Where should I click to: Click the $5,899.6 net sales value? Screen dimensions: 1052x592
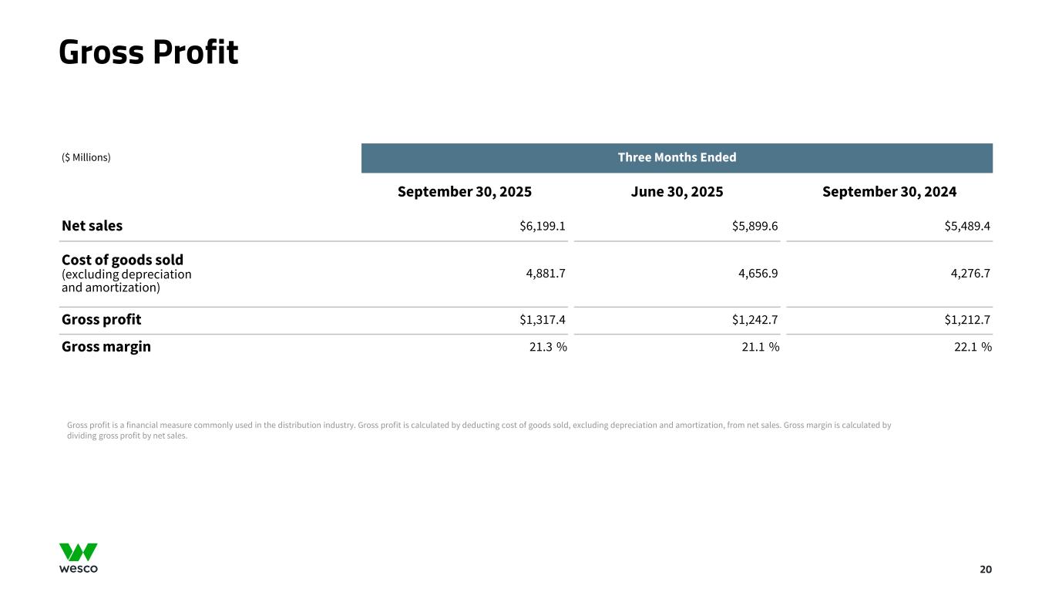pyautogui.click(x=755, y=226)
